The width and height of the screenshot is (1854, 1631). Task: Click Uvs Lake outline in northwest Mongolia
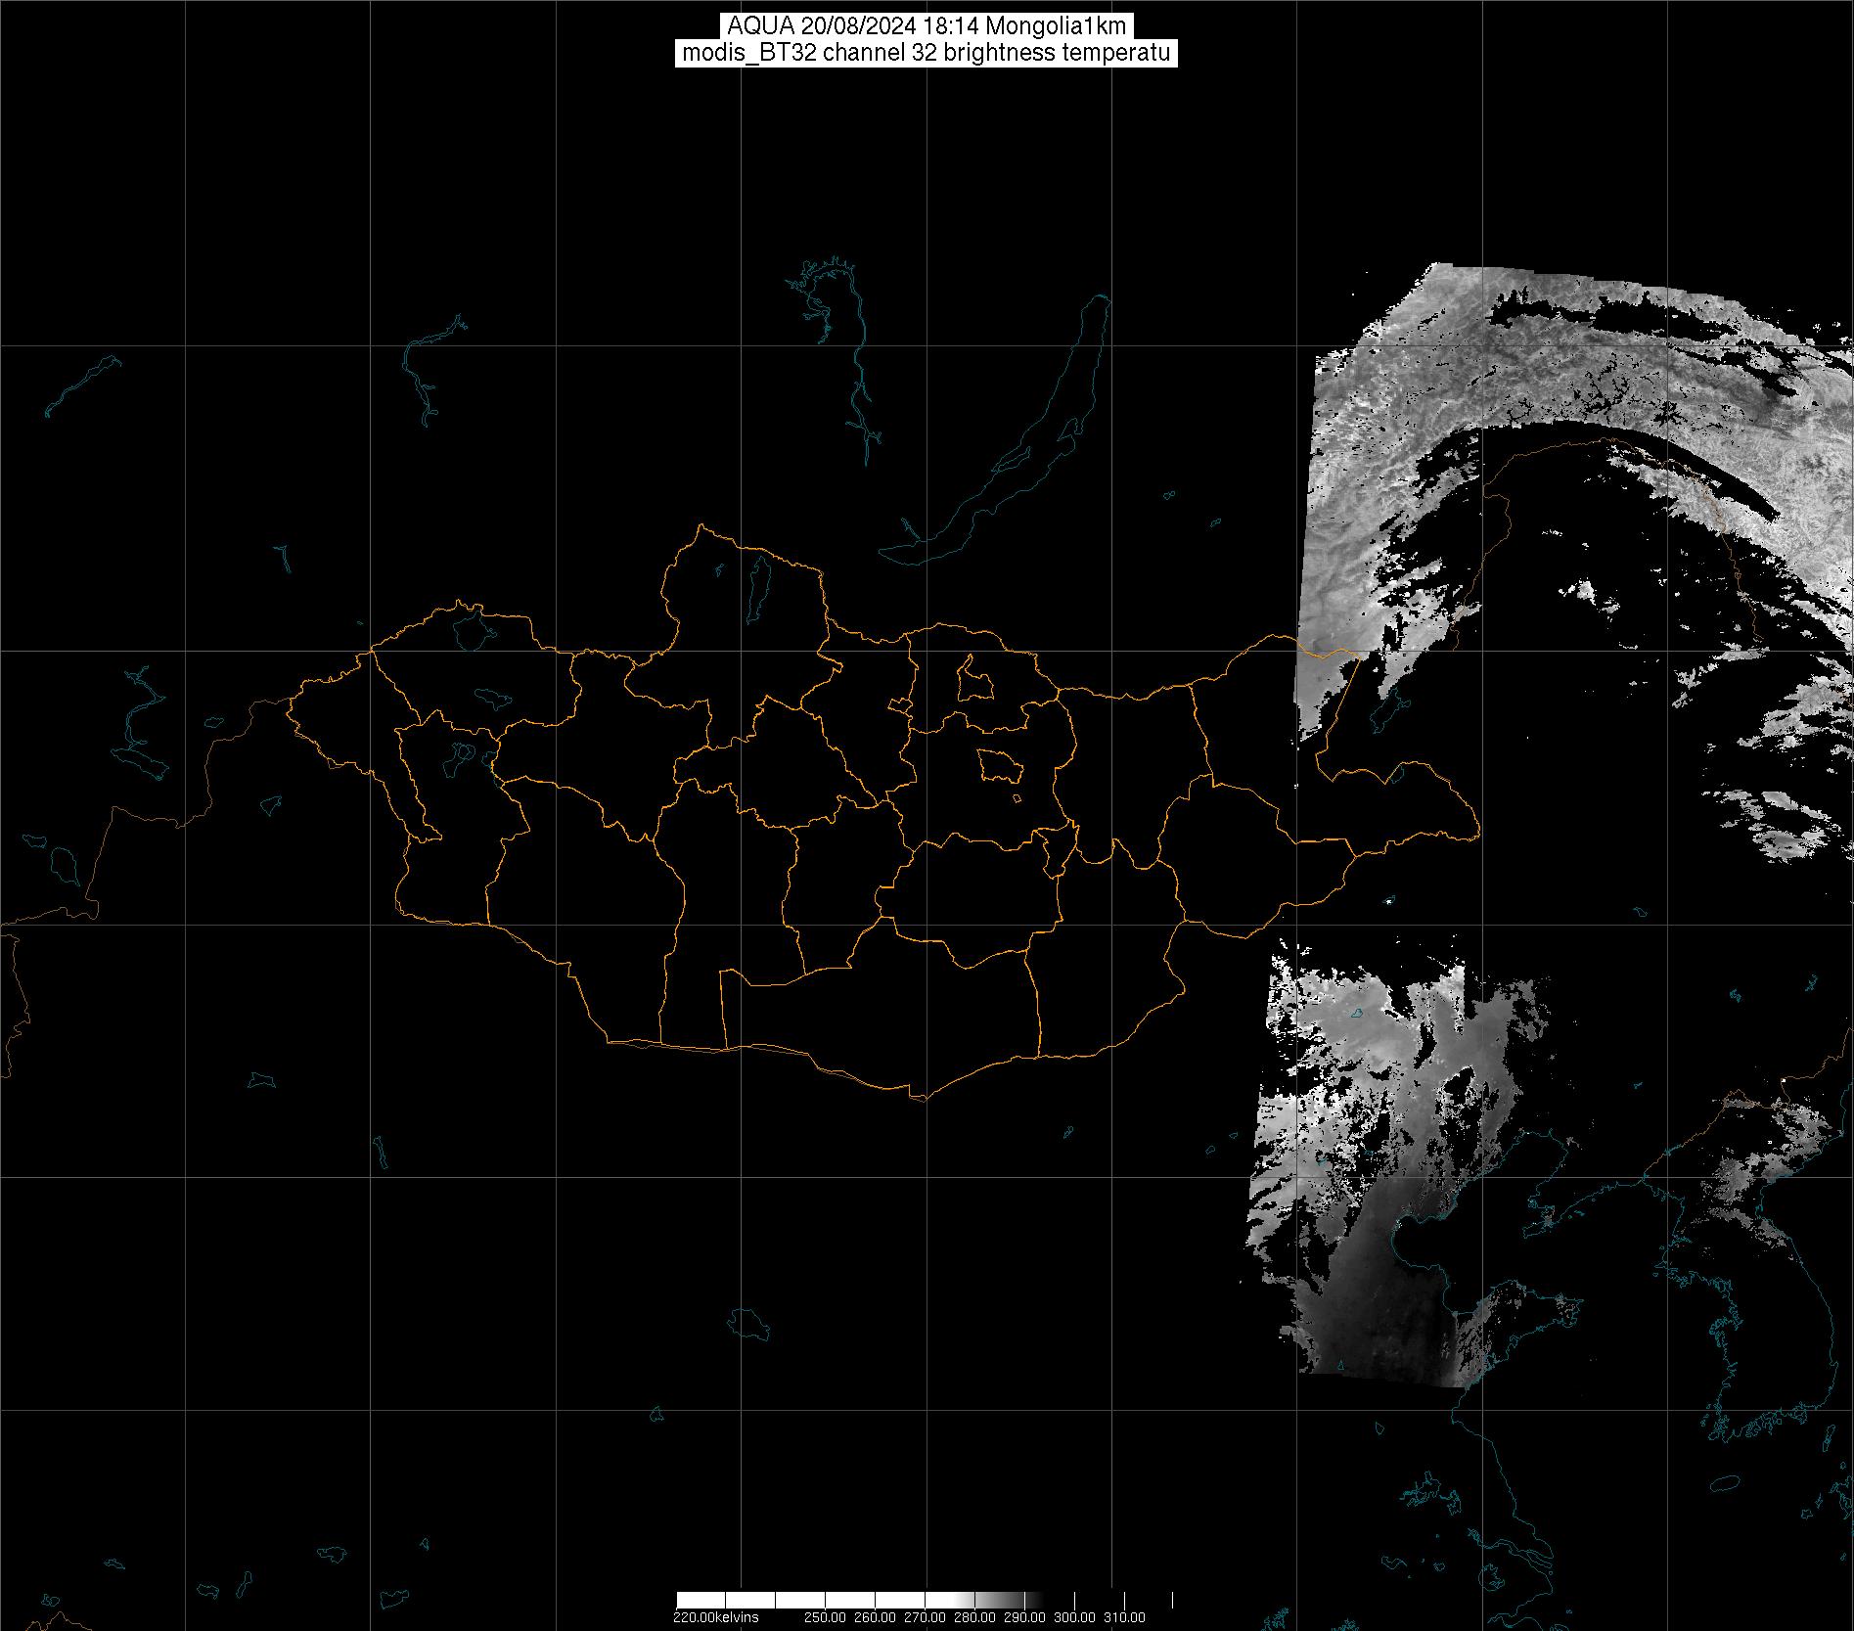[x=471, y=629]
